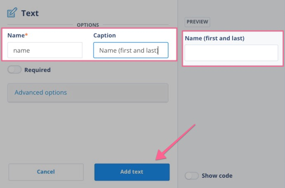Click the Cancel button
This screenshot has width=285, height=188.
[x=46, y=172]
